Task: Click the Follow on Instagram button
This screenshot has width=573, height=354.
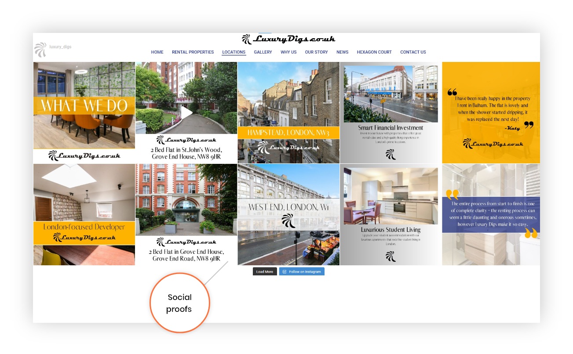Action: coord(302,272)
